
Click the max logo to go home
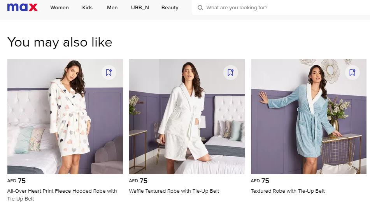coord(22,7)
